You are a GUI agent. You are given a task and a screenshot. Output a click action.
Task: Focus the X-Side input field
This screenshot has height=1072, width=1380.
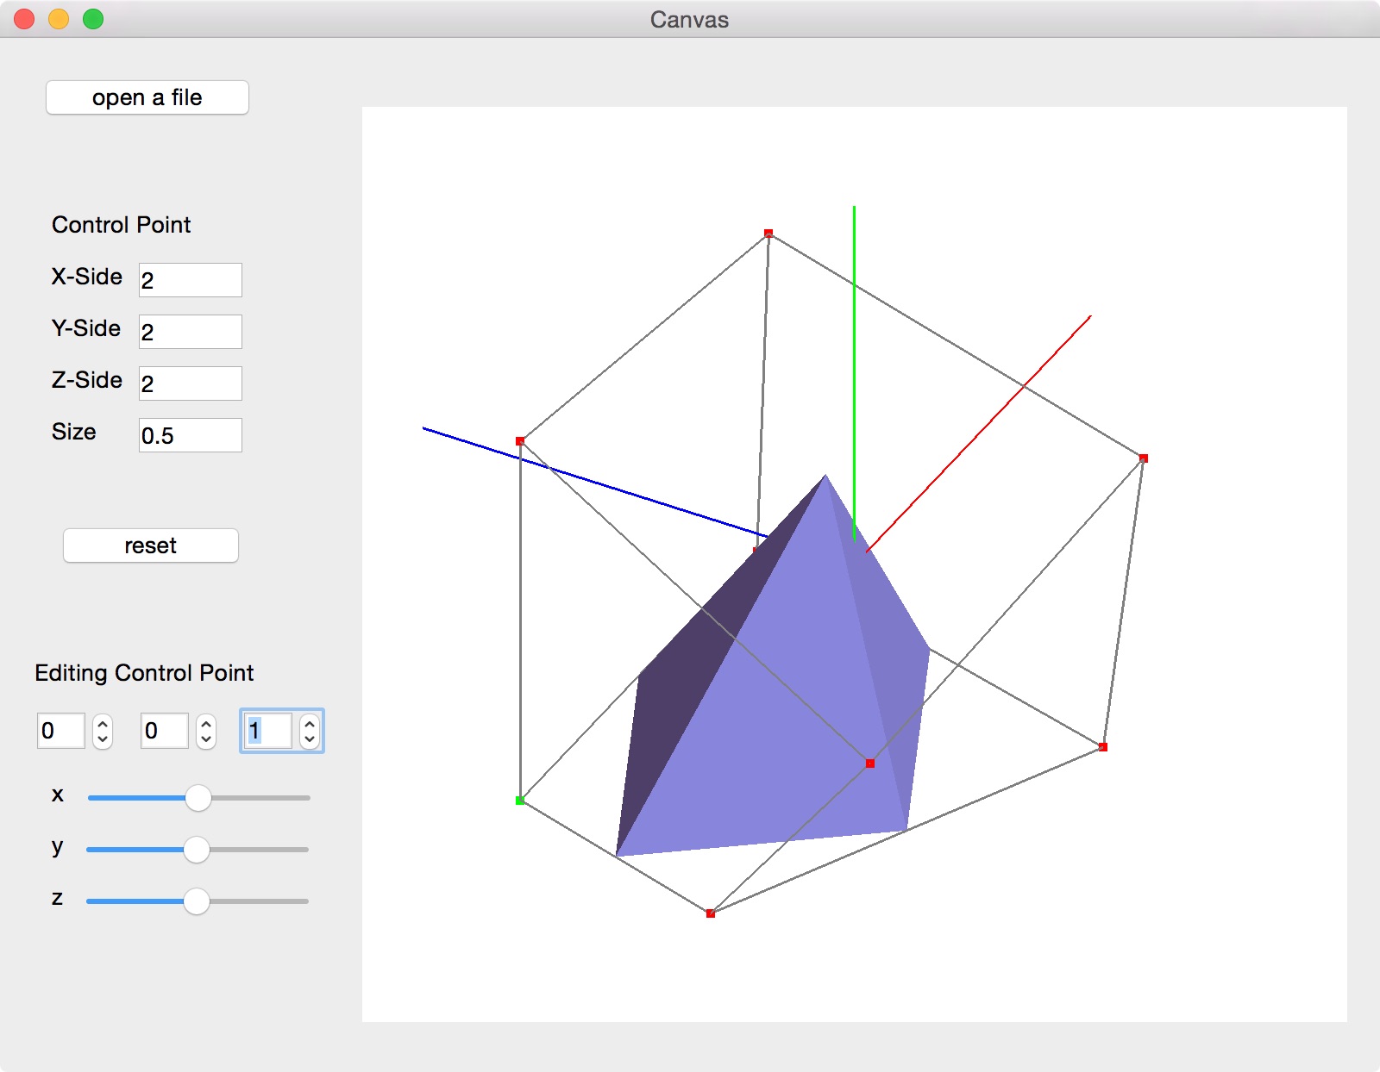[191, 280]
